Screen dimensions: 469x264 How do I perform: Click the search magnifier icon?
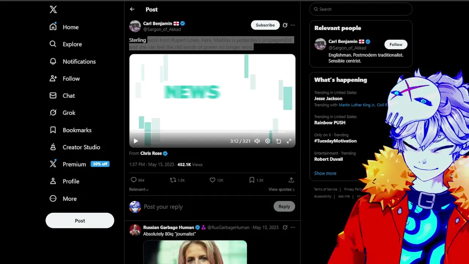[x=315, y=9]
